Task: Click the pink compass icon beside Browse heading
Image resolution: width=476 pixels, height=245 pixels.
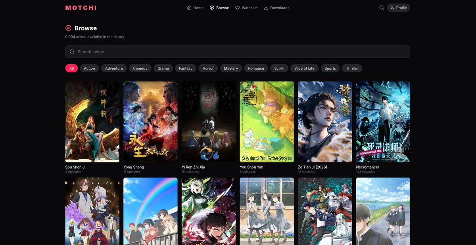Action: [69, 28]
